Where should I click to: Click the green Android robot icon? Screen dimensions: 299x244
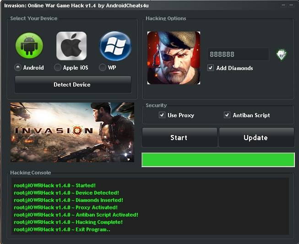click(29, 46)
